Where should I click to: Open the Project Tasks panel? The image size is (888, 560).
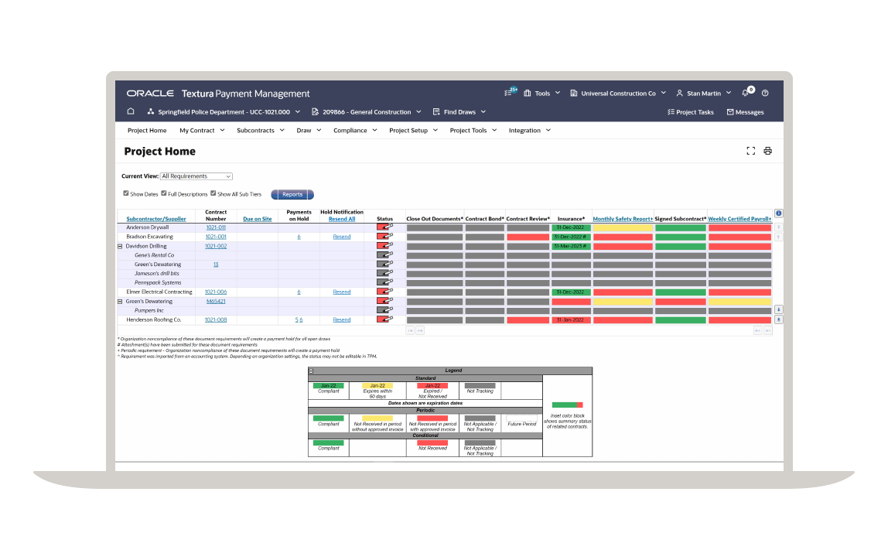691,111
